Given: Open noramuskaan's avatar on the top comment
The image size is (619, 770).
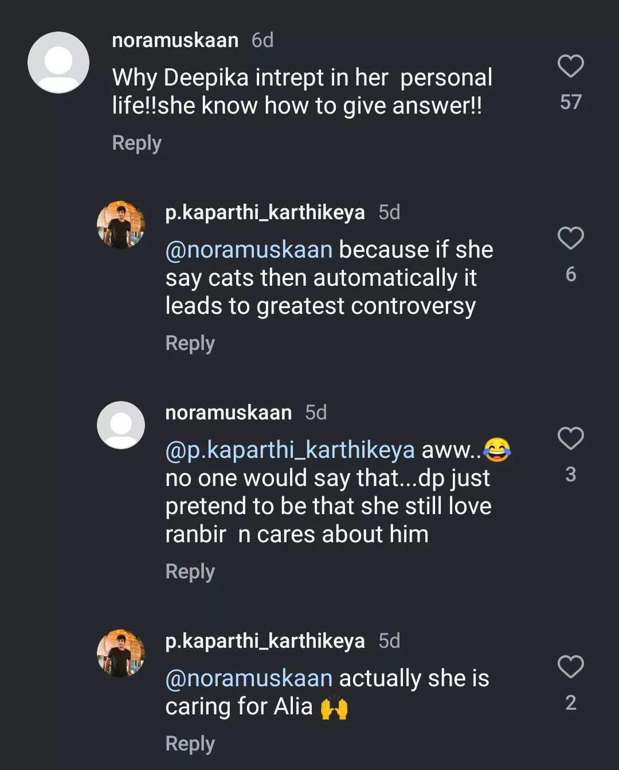Looking at the screenshot, I should click(x=58, y=63).
